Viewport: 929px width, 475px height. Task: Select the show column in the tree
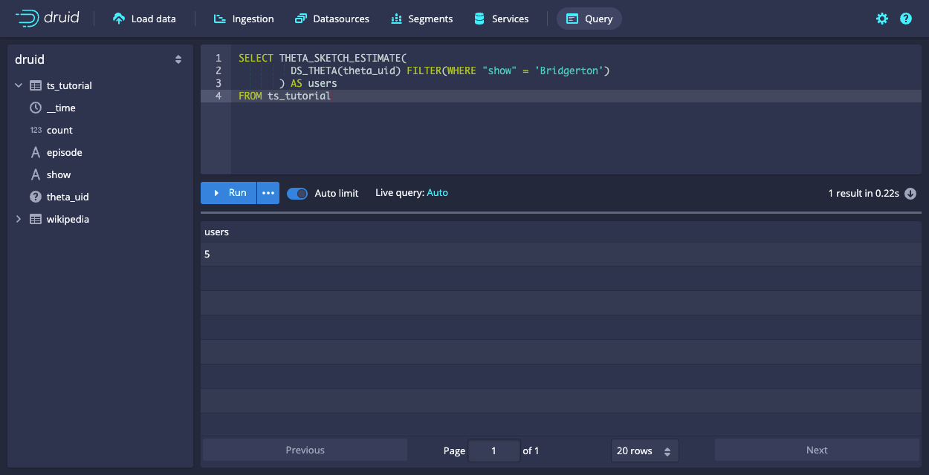(59, 174)
